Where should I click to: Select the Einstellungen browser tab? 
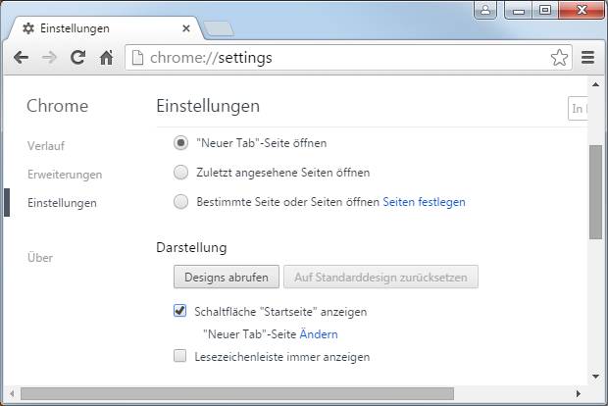click(x=105, y=28)
